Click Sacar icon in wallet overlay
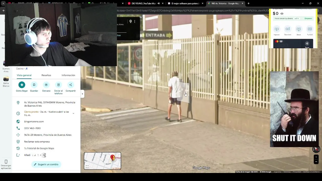322x181 pixels. pyautogui.click(x=299, y=29)
